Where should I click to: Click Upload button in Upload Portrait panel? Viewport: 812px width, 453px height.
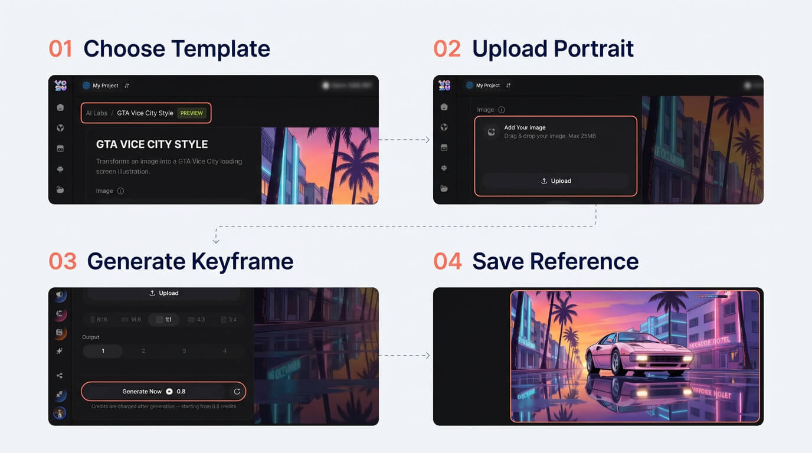556,181
